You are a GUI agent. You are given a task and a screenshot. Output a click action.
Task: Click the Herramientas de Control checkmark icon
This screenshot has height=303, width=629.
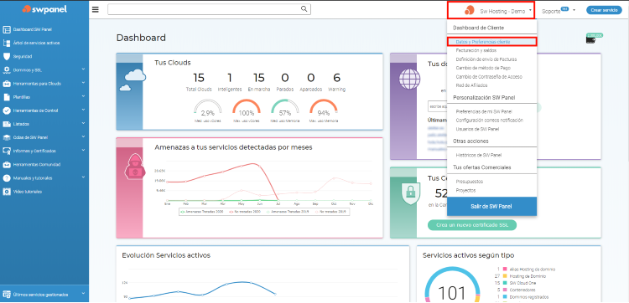(x=7, y=110)
